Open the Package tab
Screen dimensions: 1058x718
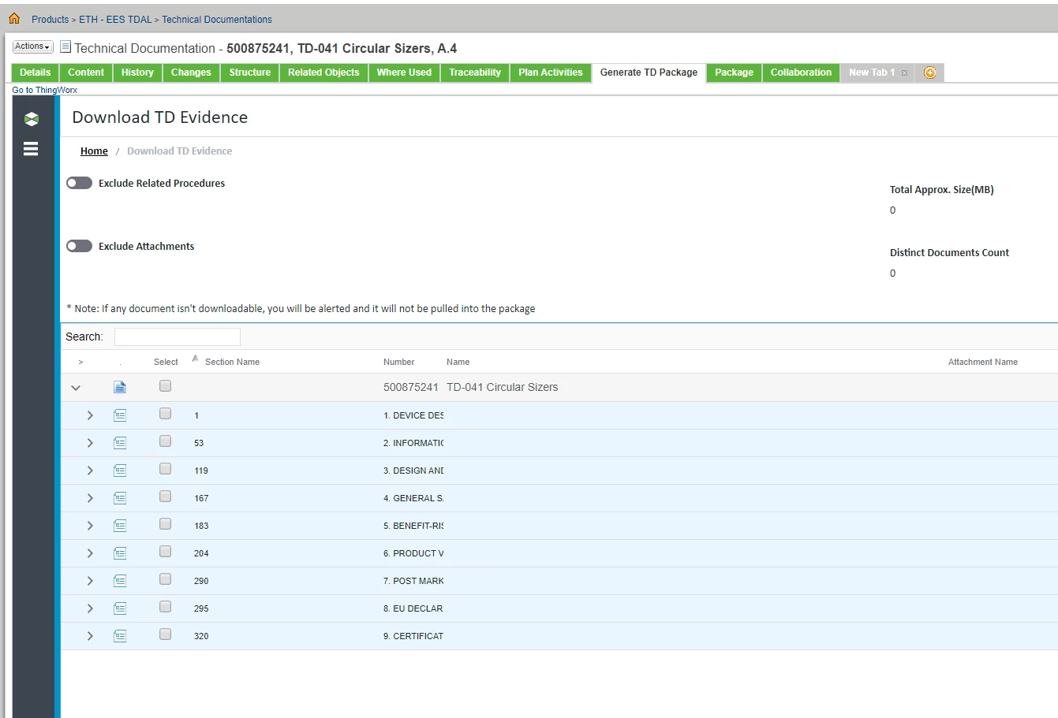(x=734, y=73)
